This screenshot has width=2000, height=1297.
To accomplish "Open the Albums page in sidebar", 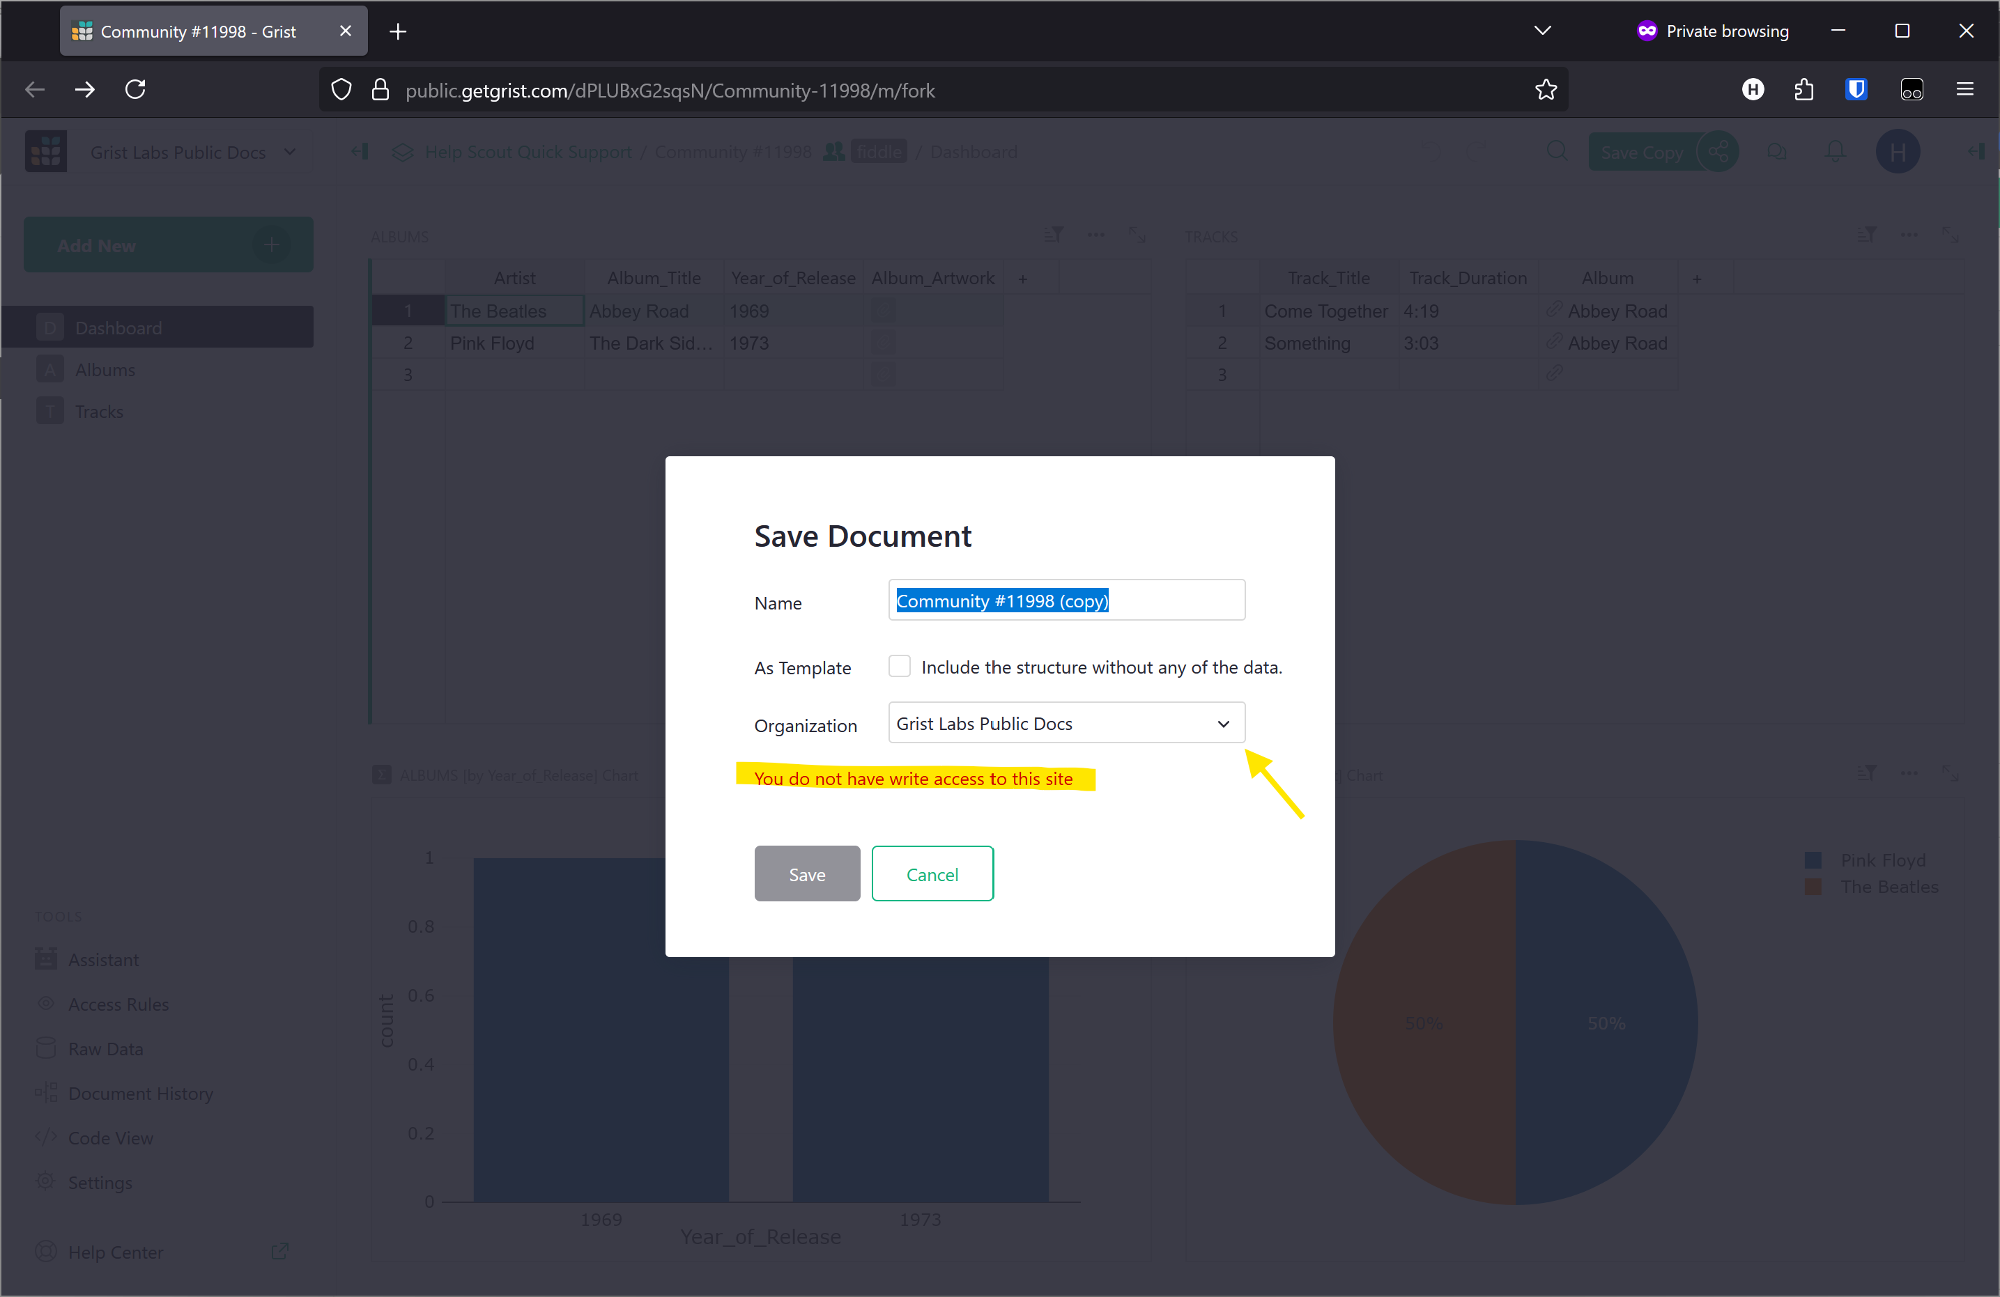I will (x=105, y=370).
